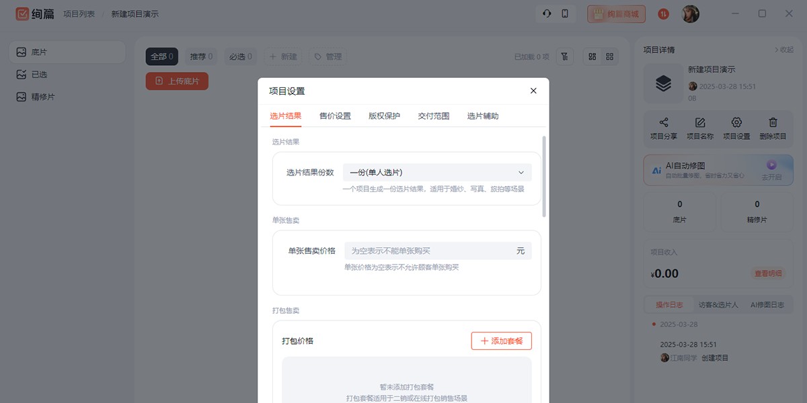Image resolution: width=807 pixels, height=403 pixels.
Task: Click the customer service headset icon
Action: point(547,13)
